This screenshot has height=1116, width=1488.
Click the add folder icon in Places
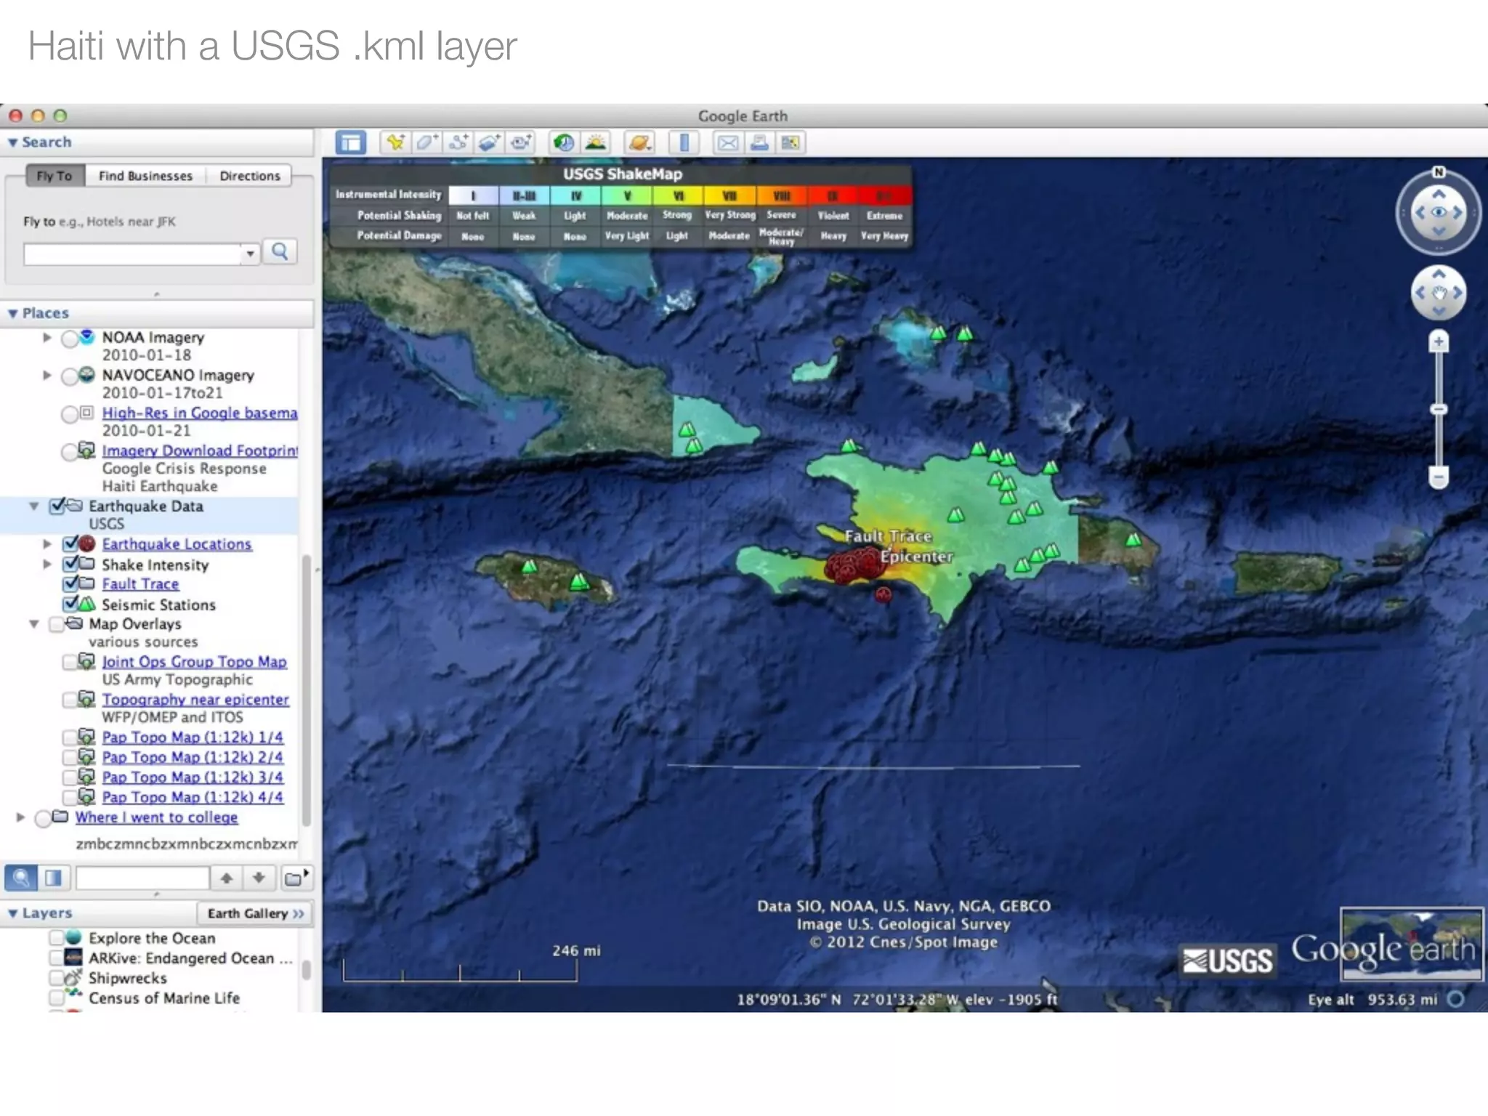296,878
